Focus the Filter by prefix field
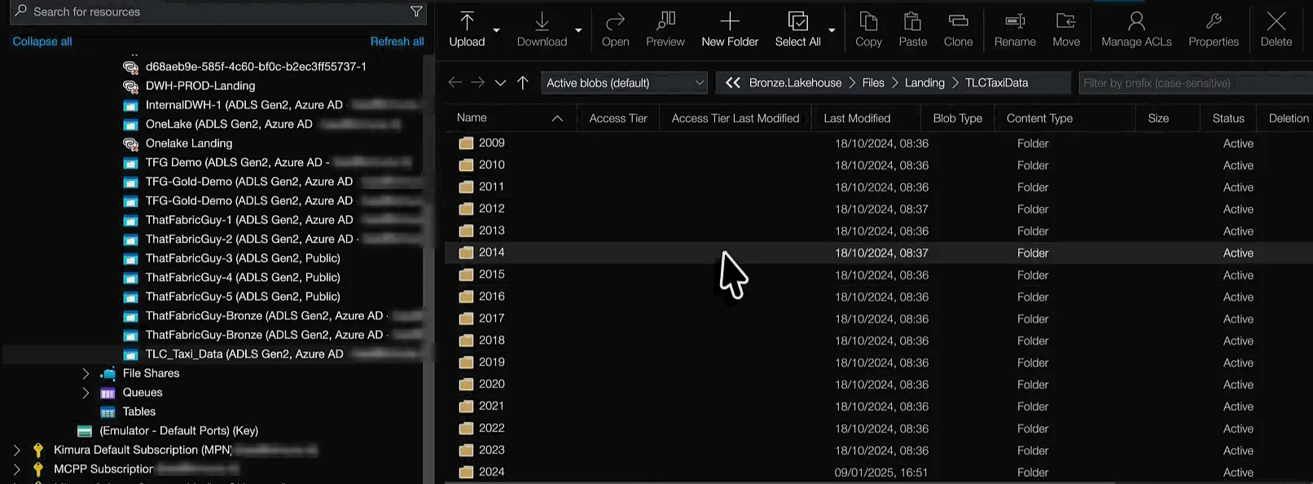Screen dimensions: 1313x484 (1196, 82)
